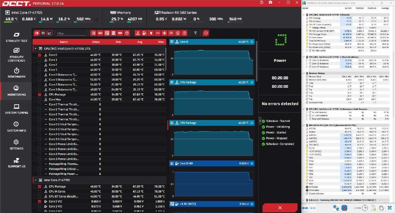The image size is (395, 213).
Task: Expand HWiNFO Core C0 Residency row
Action: 306,60
